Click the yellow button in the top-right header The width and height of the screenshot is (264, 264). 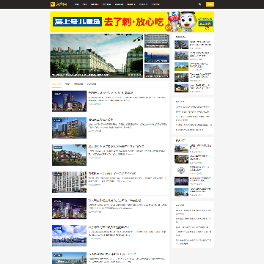(x=210, y=4)
